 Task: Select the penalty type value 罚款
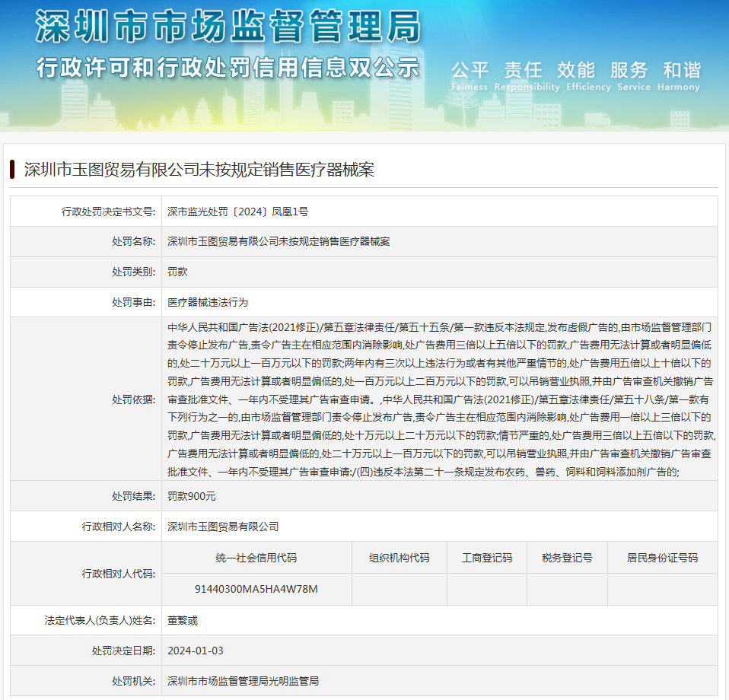[x=177, y=272]
